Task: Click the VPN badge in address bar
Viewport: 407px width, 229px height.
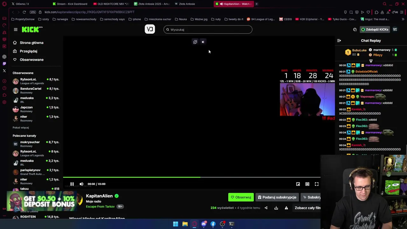Action: (33, 12)
